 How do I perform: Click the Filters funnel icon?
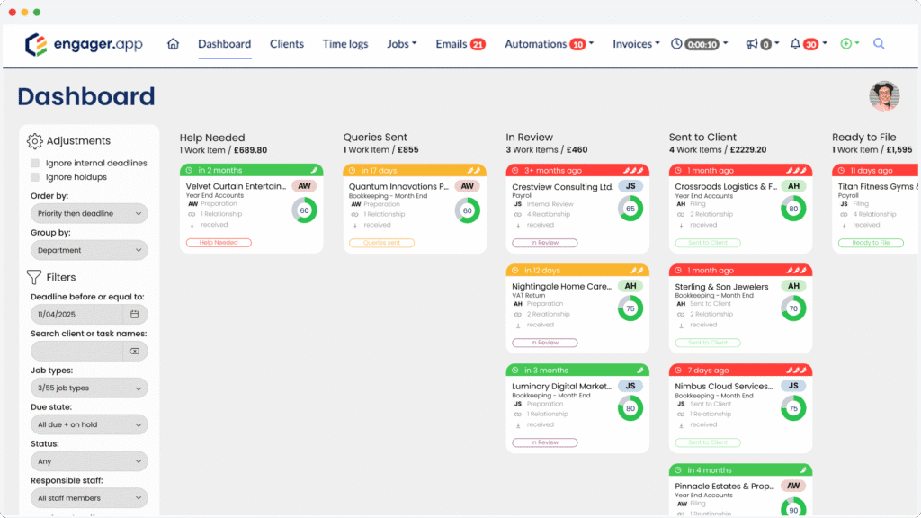coord(34,277)
